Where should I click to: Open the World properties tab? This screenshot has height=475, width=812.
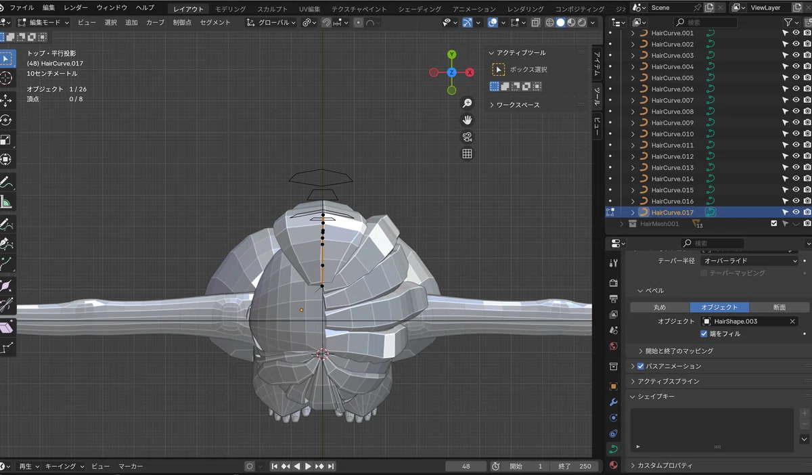(x=613, y=346)
